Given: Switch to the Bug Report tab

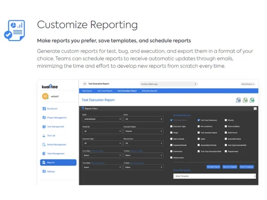Looking at the screenshot, I should tap(87, 91).
